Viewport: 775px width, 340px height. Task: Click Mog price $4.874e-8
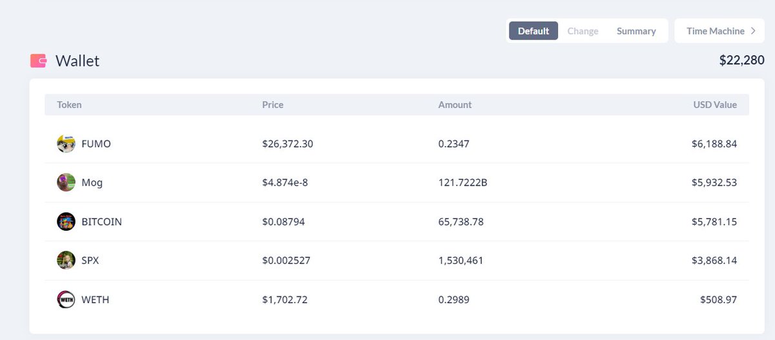coord(285,182)
